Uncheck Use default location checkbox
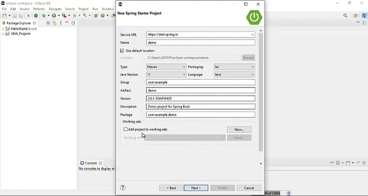 (x=122, y=51)
